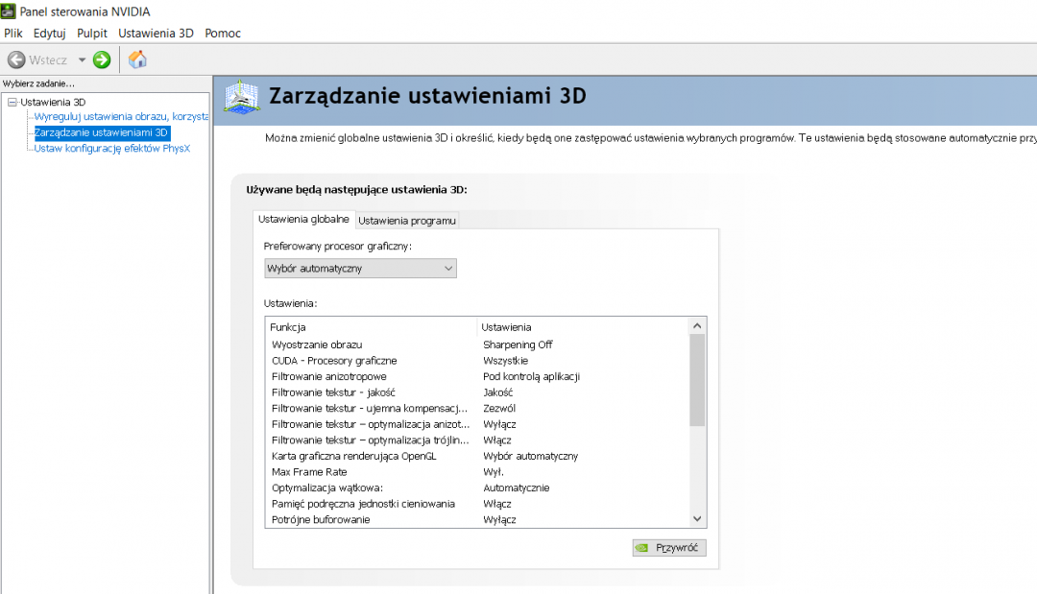Open the Pomoc menu
Viewport: 1037px width, 594px height.
point(223,33)
